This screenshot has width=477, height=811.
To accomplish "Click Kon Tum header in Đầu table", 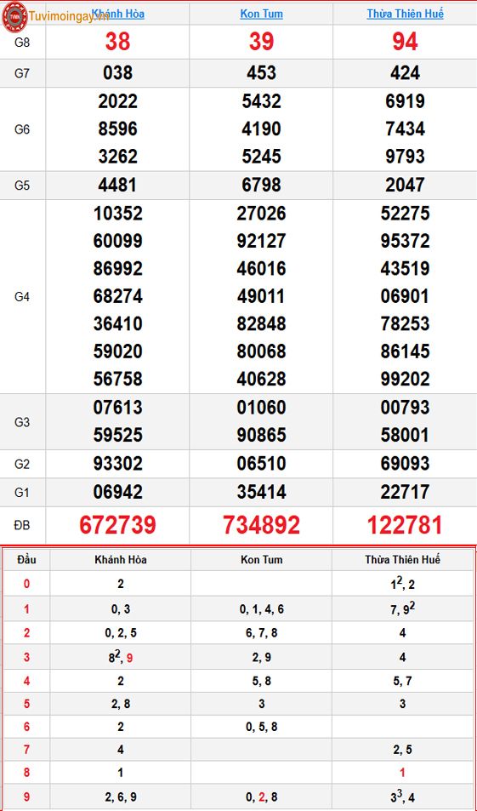I will 262,560.
